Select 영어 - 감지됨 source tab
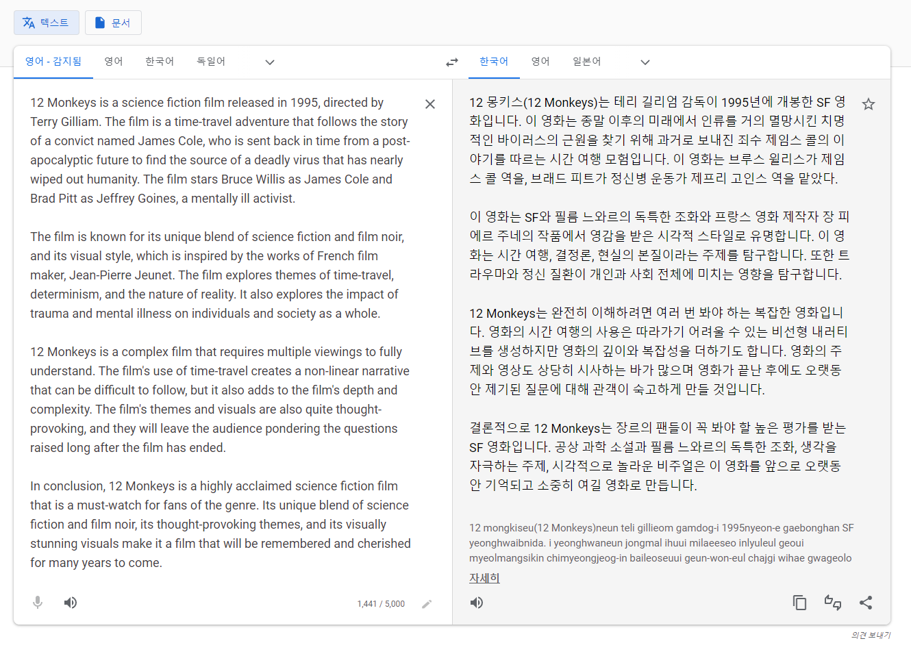This screenshot has width=911, height=654. [53, 62]
